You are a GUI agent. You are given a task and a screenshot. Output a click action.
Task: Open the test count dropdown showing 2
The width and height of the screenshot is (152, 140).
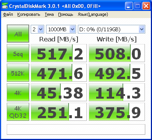tap(37, 29)
